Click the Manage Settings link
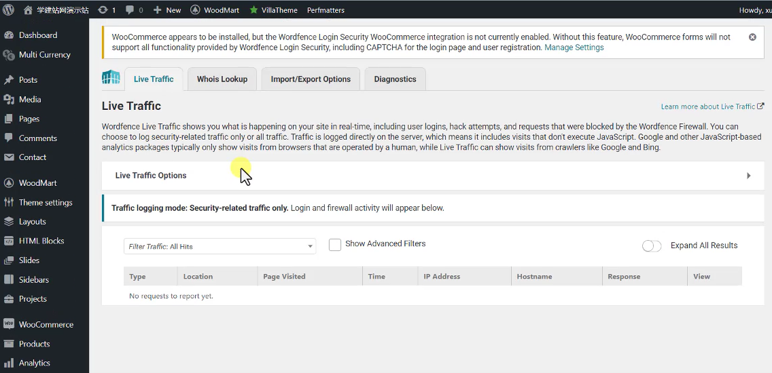 (574, 47)
